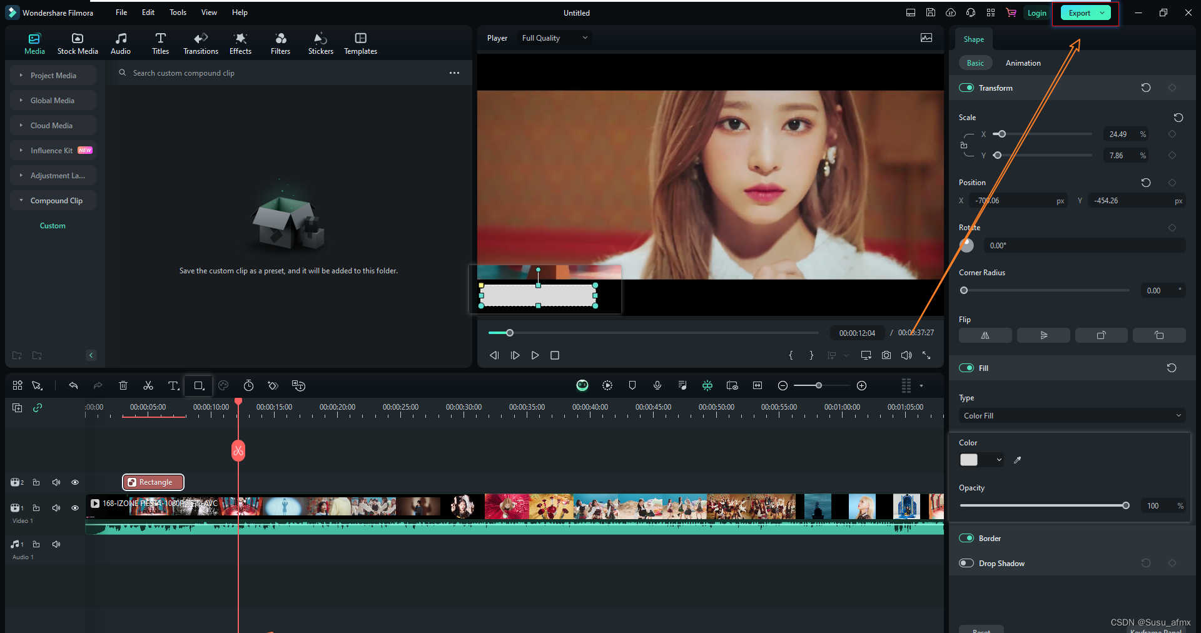This screenshot has height=633, width=1201.
Task: Reset the Scale values
Action: pos(1178,118)
